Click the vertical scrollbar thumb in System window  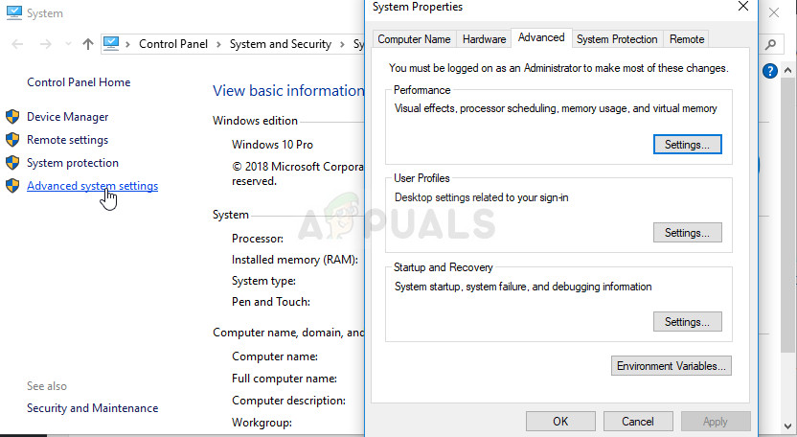(x=787, y=214)
